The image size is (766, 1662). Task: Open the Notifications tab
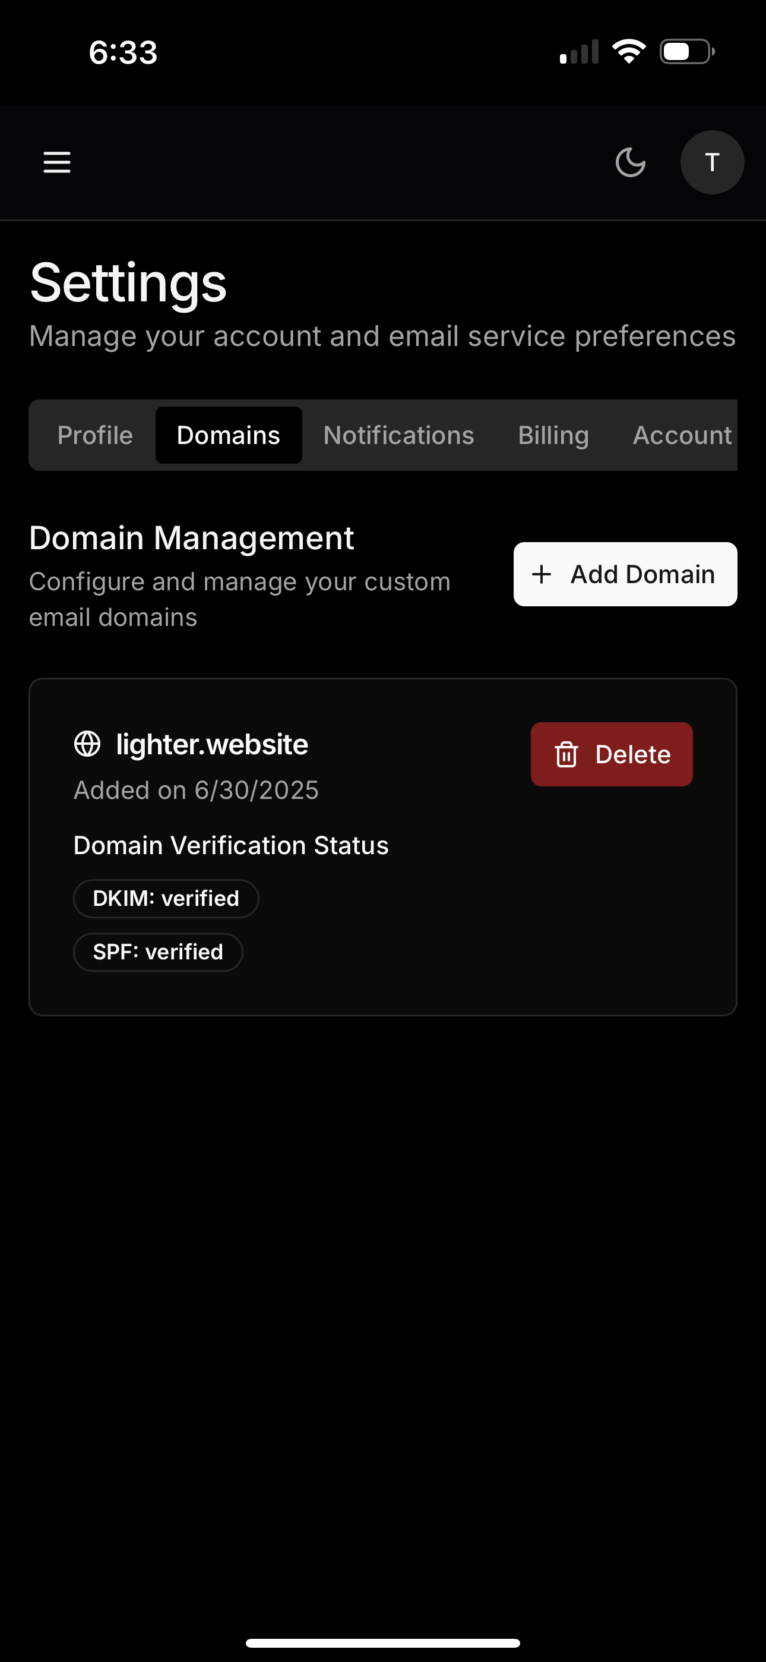(398, 435)
